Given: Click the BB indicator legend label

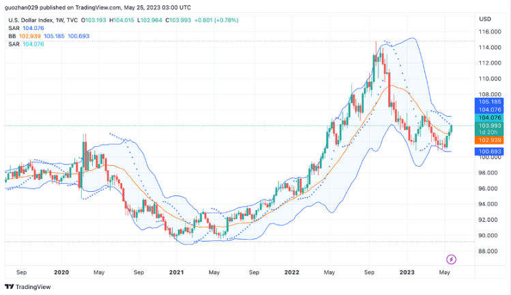Looking at the screenshot, I should pos(12,36).
